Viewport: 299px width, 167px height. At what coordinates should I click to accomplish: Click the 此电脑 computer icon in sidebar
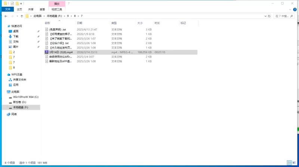(9, 92)
